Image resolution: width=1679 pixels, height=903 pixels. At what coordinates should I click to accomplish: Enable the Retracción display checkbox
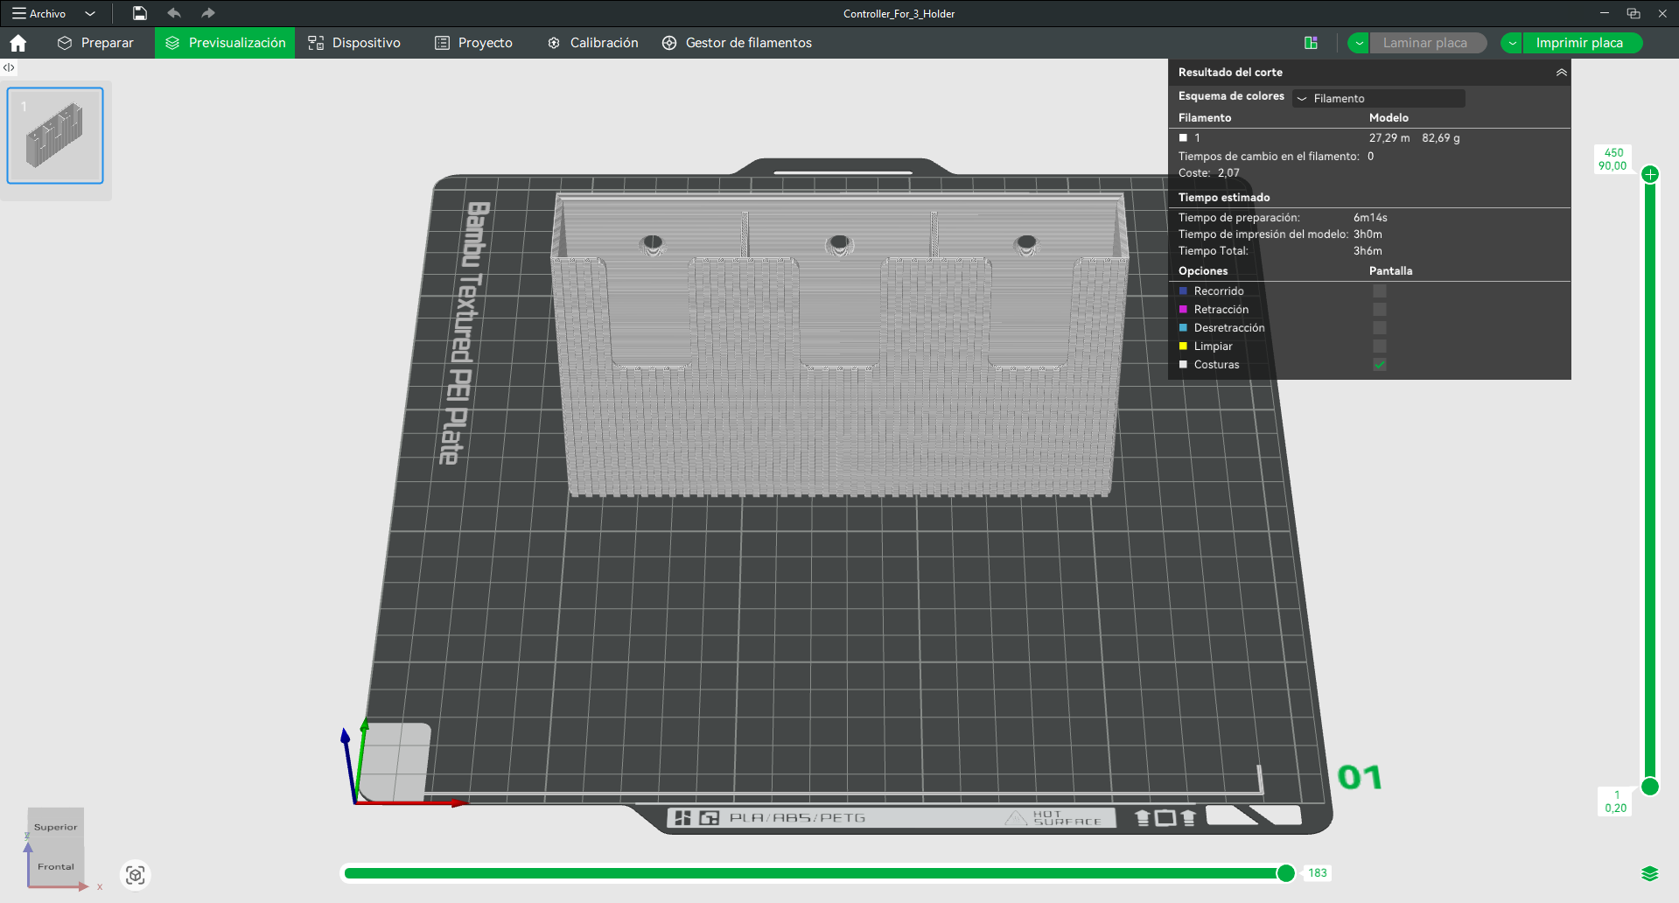(1380, 310)
